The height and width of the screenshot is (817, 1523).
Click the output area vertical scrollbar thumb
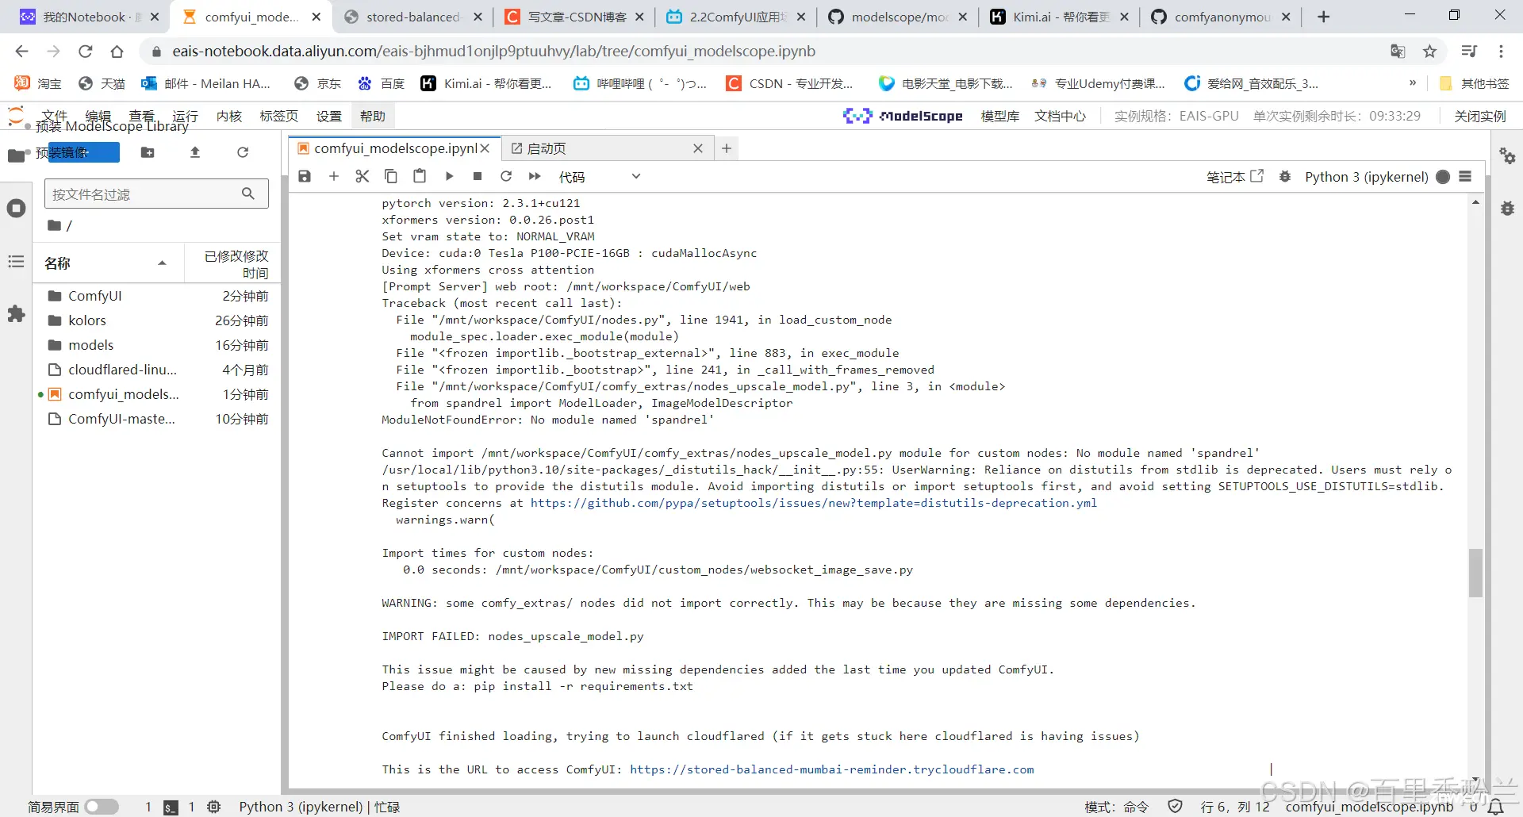[x=1475, y=573]
